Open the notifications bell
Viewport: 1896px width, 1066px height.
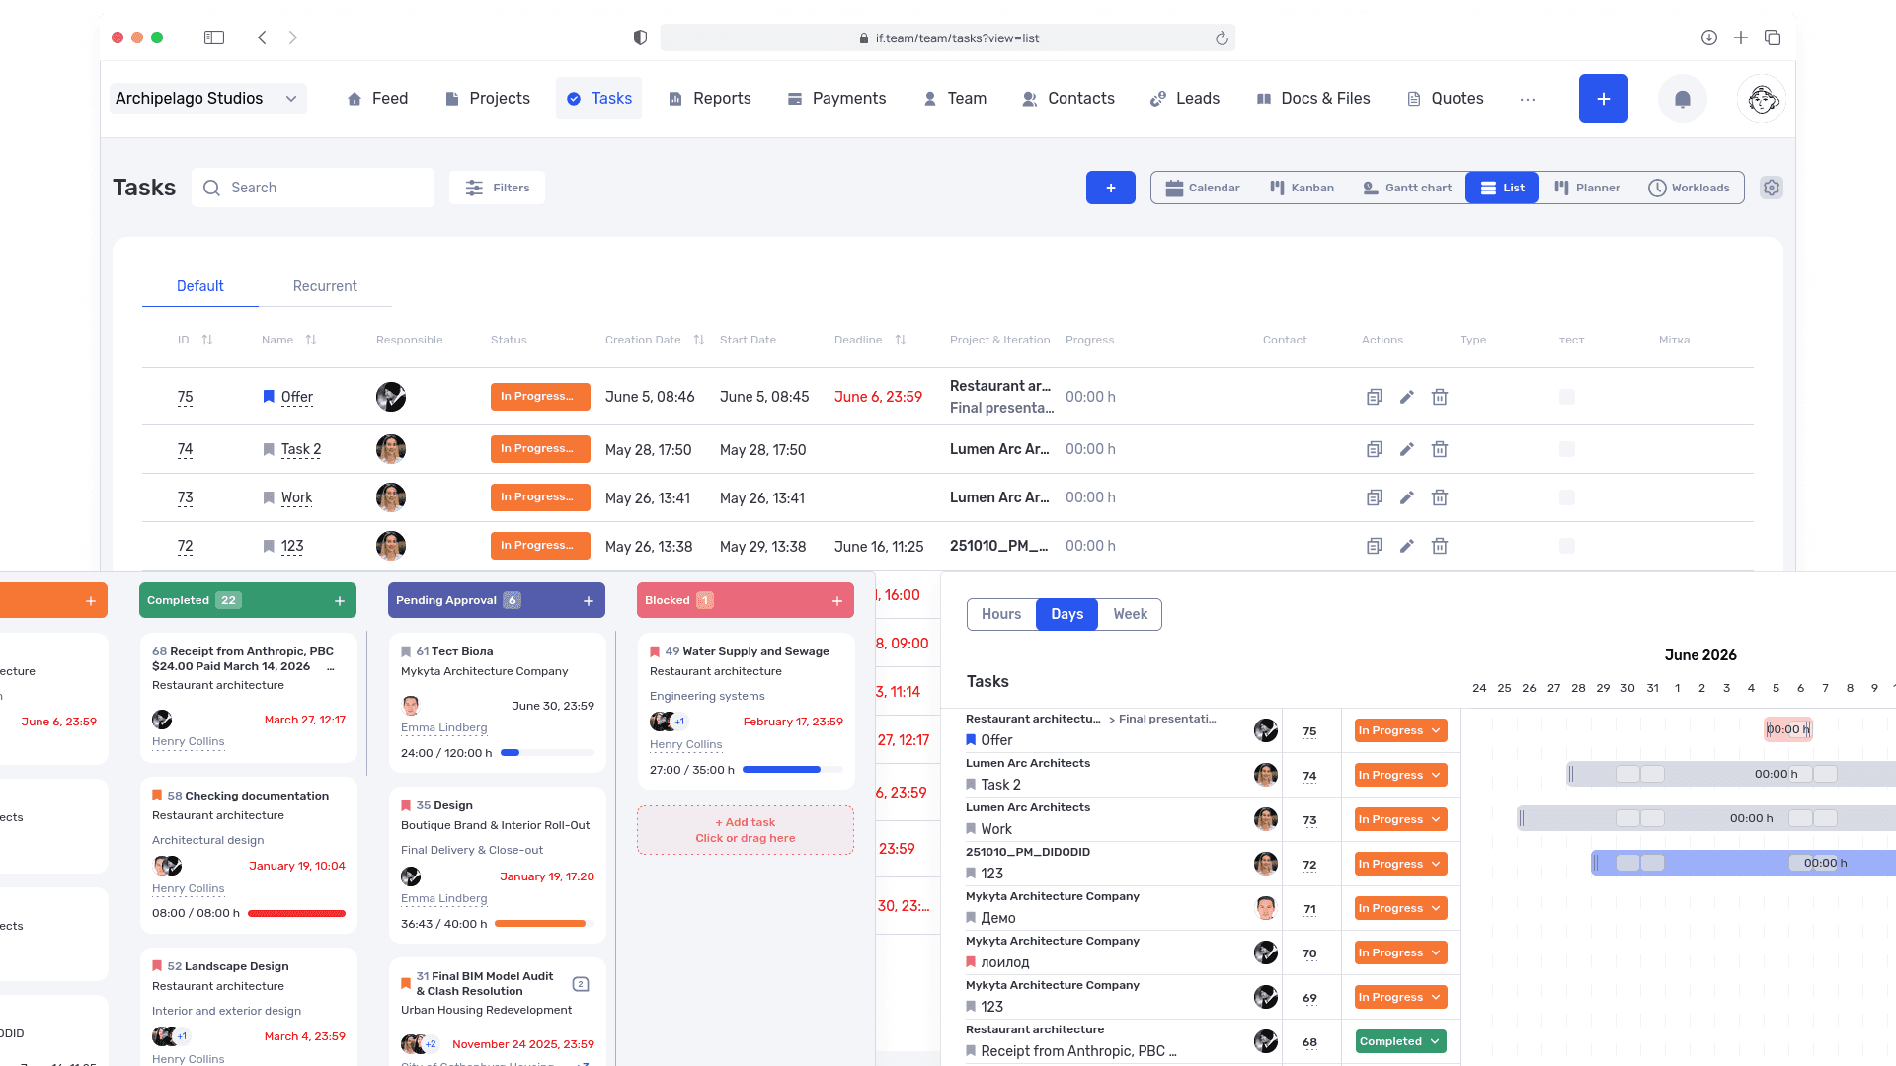(x=1683, y=99)
